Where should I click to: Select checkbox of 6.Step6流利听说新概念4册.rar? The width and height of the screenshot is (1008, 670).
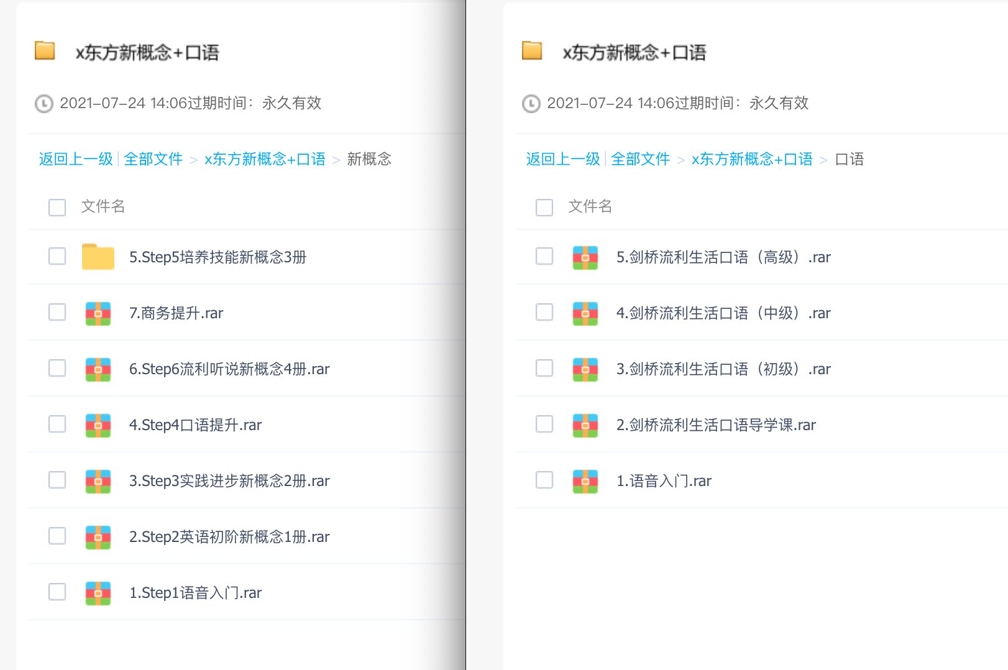(57, 368)
